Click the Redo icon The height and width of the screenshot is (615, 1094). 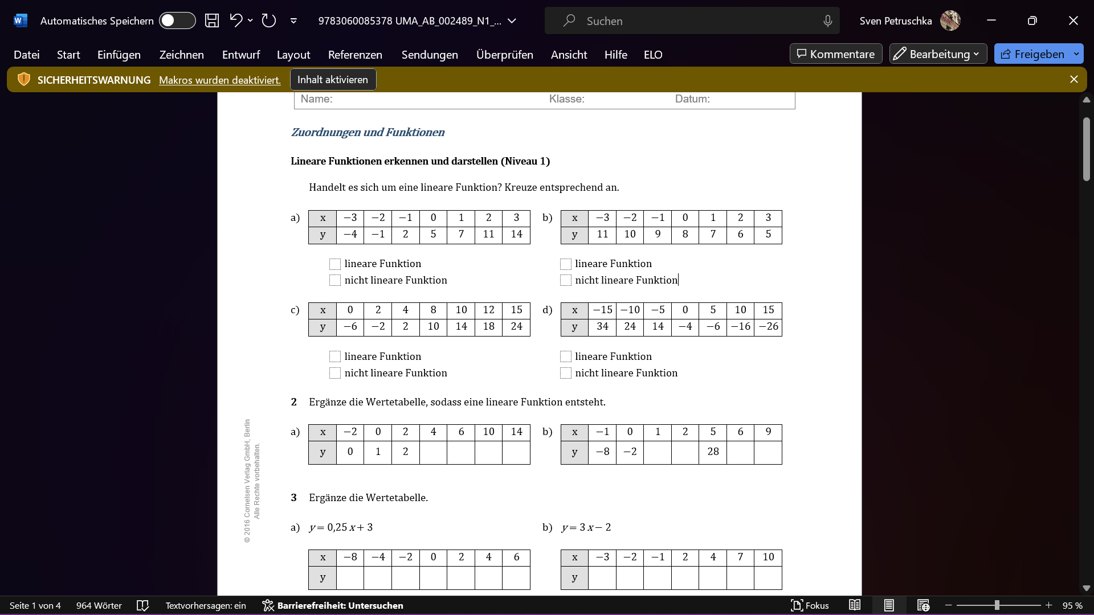coord(268,20)
